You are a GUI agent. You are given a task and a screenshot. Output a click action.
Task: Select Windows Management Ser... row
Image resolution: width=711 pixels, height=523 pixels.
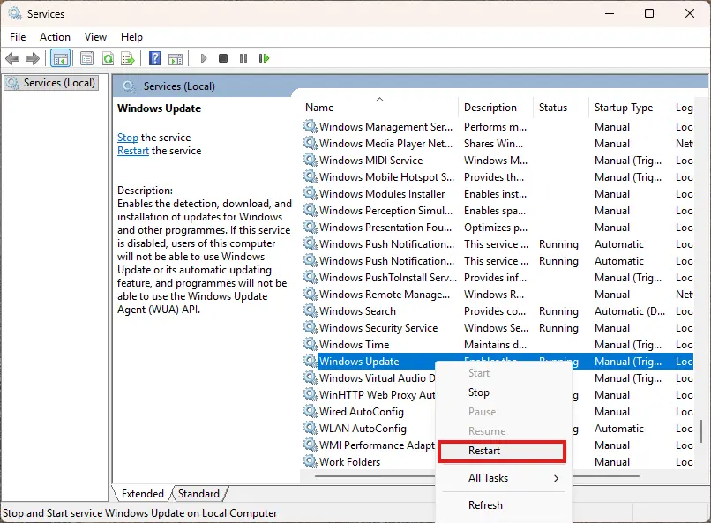pyautogui.click(x=497, y=127)
